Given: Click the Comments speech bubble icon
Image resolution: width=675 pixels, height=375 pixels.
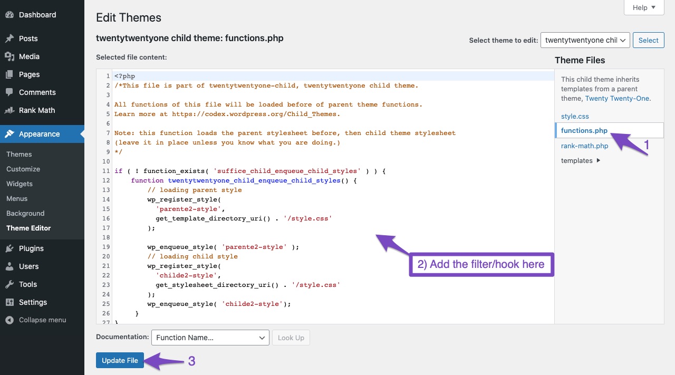Looking at the screenshot, I should [9, 92].
